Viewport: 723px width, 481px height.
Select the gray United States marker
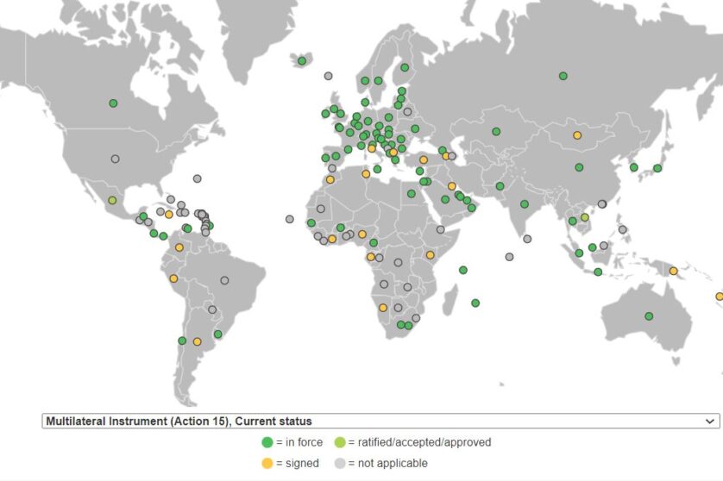click(116, 159)
